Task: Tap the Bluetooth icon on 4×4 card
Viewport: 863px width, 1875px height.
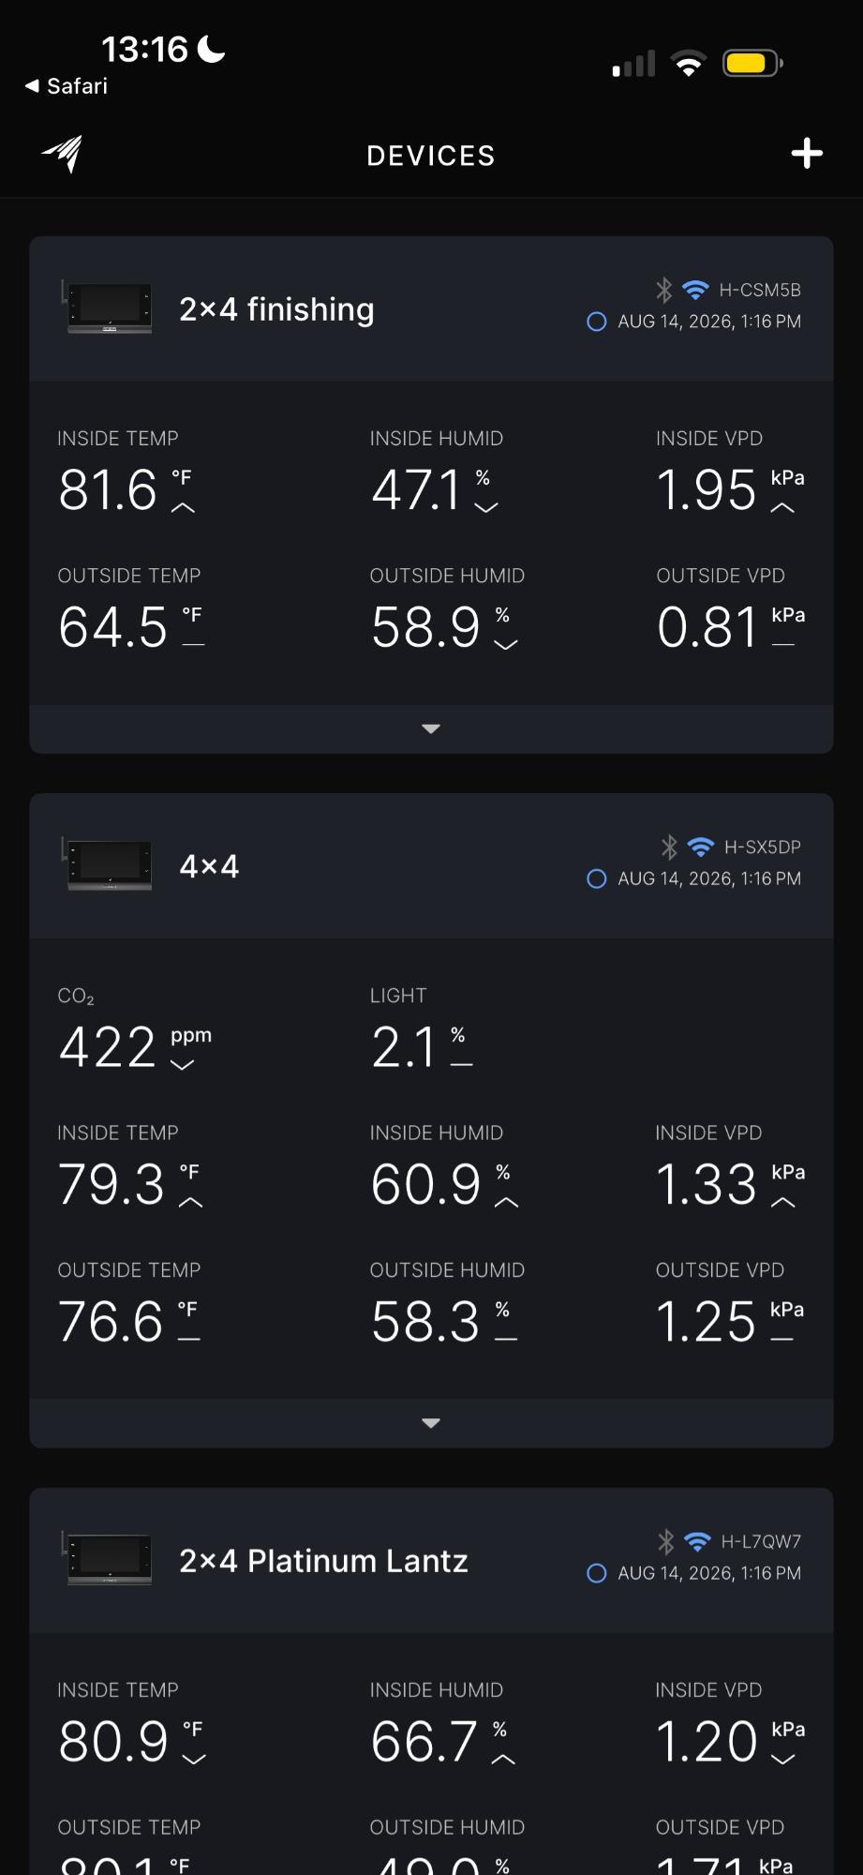Action: pyautogui.click(x=669, y=847)
